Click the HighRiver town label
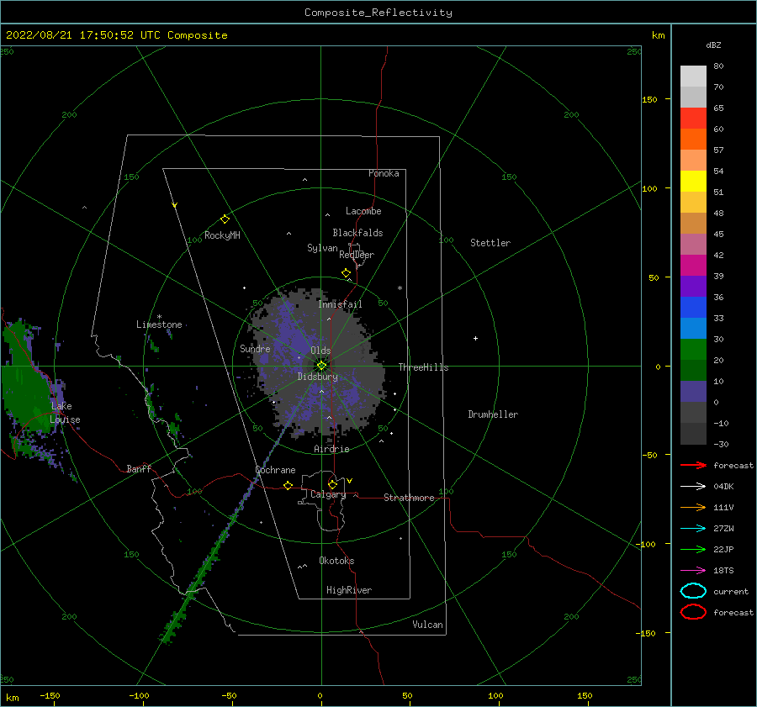Screen dimensions: 757x707 click(x=349, y=590)
